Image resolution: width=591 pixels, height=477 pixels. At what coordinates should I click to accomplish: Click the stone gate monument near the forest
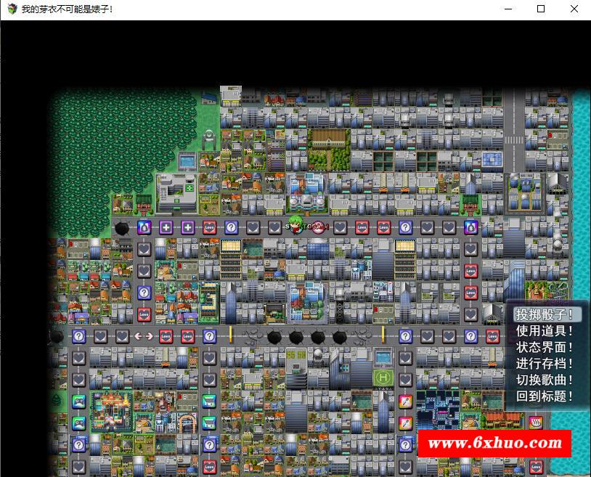[x=209, y=139]
